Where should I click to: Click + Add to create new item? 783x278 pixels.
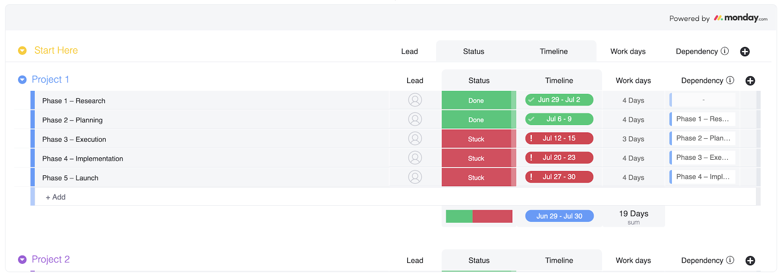tap(55, 197)
